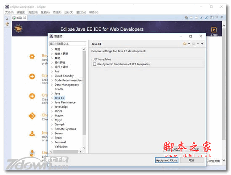Click Welcome toolbar back arrow
Viewport: 231px width, 175px height.
[191, 18]
